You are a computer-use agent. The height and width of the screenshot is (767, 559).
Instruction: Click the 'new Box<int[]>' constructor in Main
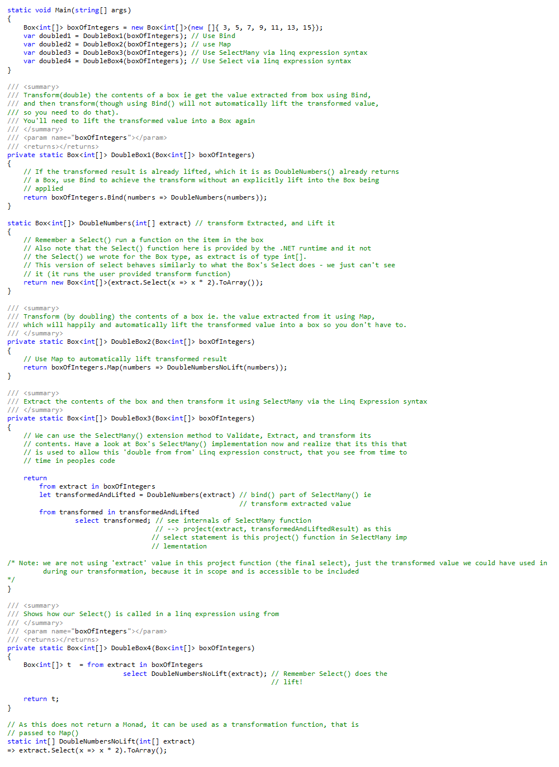pyautogui.click(x=159, y=27)
